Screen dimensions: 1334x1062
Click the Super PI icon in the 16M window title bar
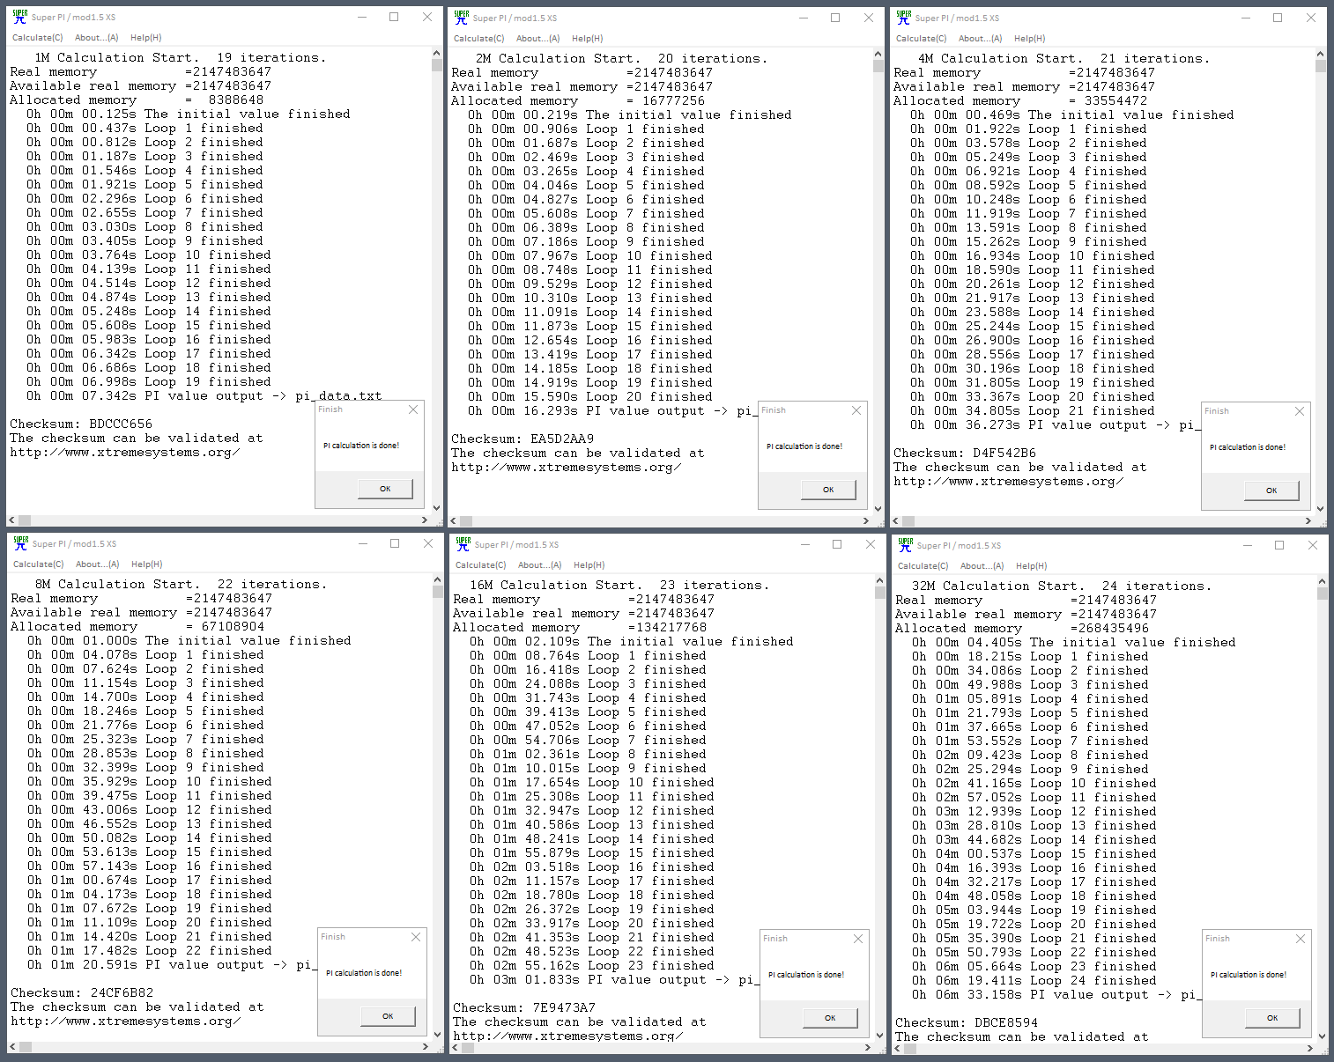463,543
